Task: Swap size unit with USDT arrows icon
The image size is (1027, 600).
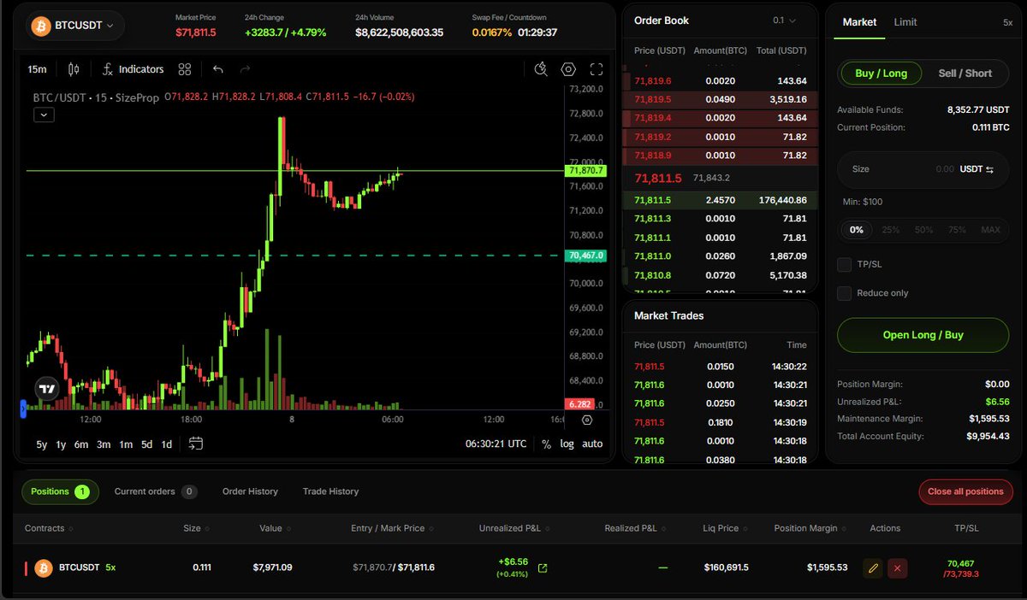Action: point(990,169)
